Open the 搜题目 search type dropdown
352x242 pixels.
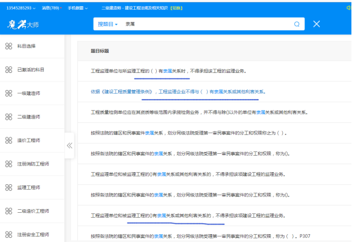click(108, 24)
